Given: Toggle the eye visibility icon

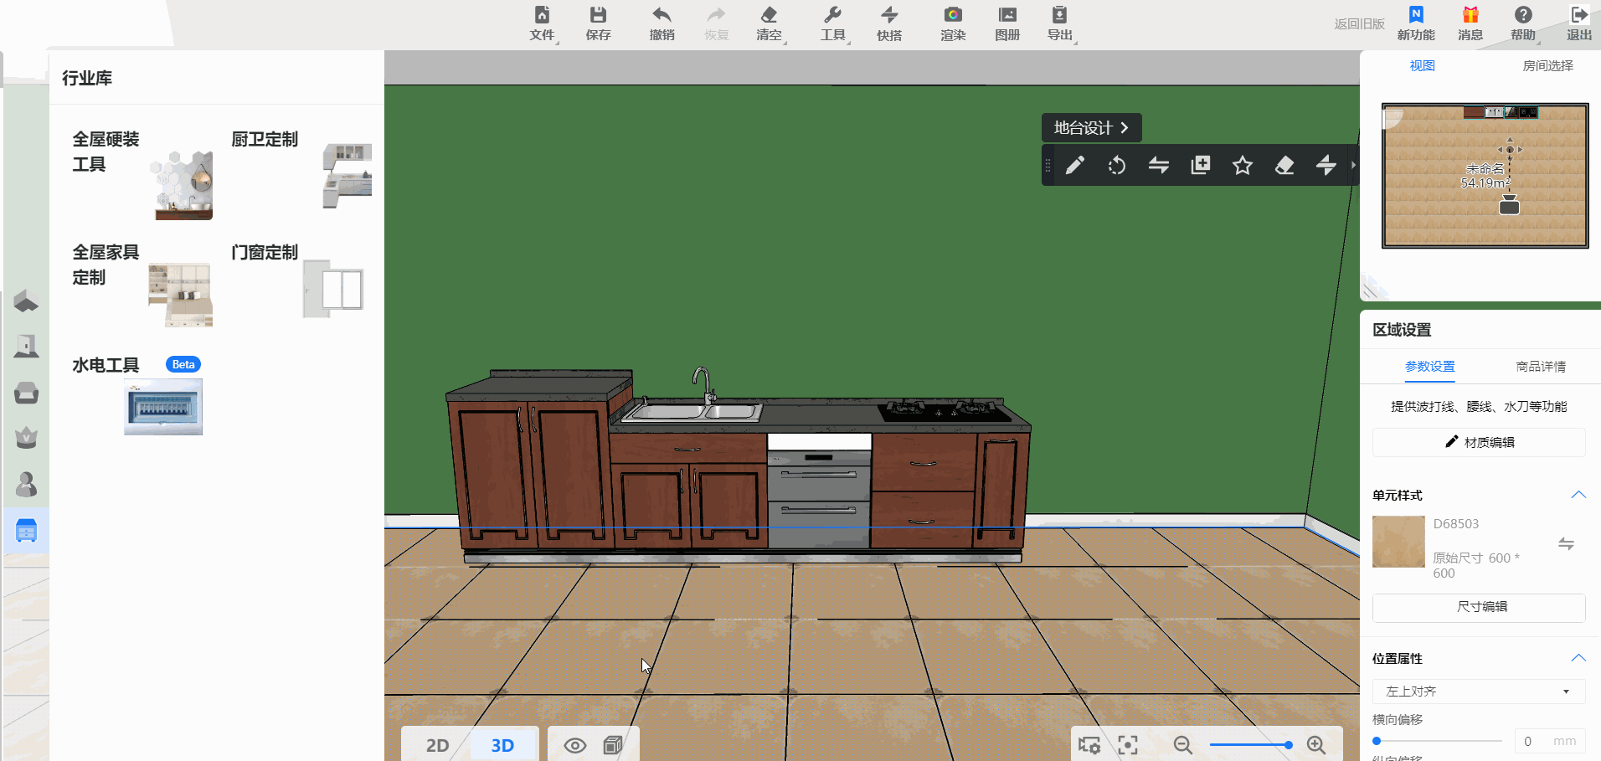Looking at the screenshot, I should click(575, 745).
